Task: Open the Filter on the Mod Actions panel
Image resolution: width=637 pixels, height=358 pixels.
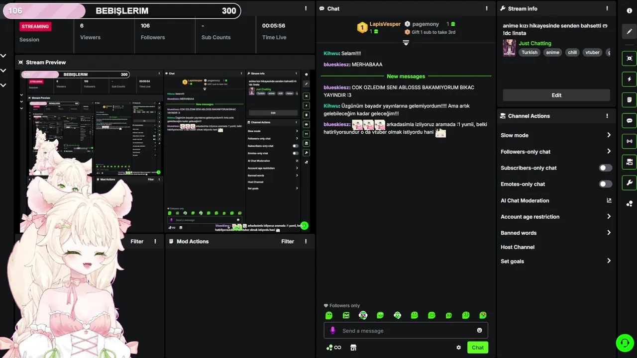Action: coord(288,241)
